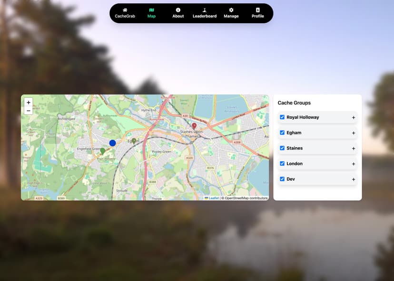Click the green marker near Englefield Green
The image size is (394, 281).
[102, 151]
